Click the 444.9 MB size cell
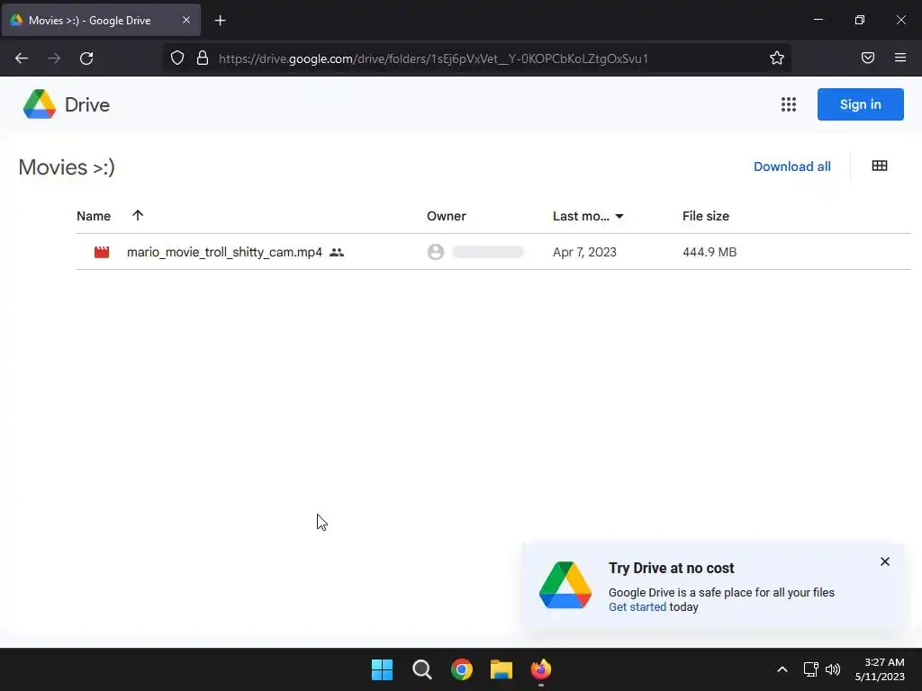This screenshot has width=922, height=691. point(710,252)
